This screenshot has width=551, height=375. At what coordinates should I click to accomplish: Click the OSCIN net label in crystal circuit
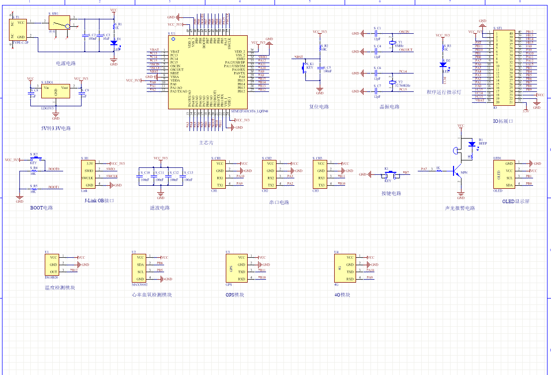[x=404, y=32]
